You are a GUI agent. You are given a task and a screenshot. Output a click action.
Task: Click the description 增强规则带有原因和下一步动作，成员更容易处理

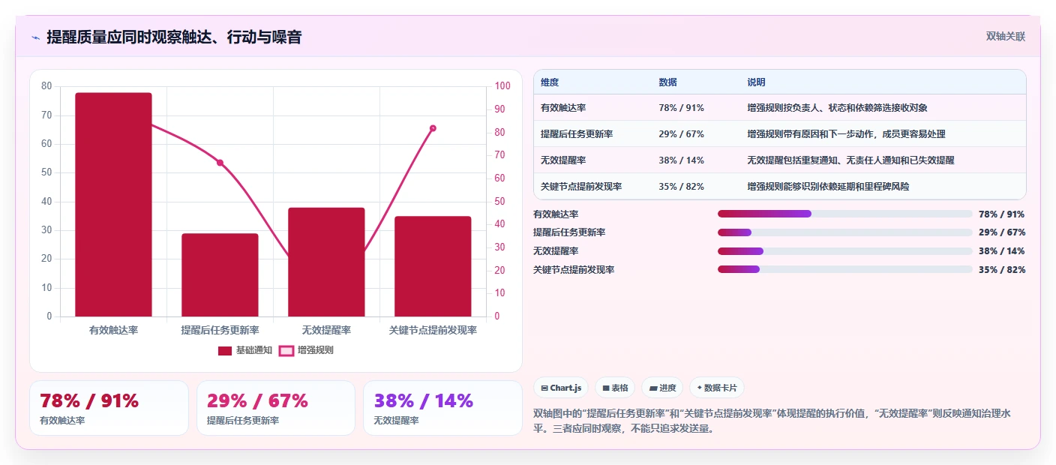click(846, 134)
